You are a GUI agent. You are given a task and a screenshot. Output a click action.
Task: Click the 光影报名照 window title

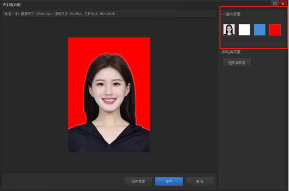pyautogui.click(x=11, y=5)
